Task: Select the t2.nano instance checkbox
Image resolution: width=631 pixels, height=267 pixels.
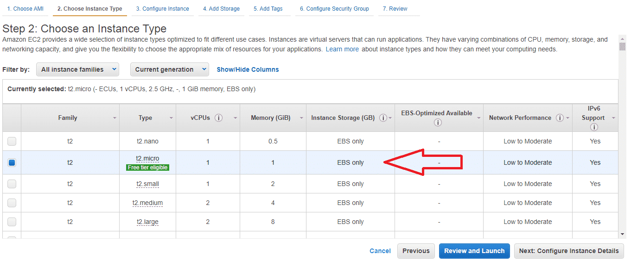Action: pos(12,141)
